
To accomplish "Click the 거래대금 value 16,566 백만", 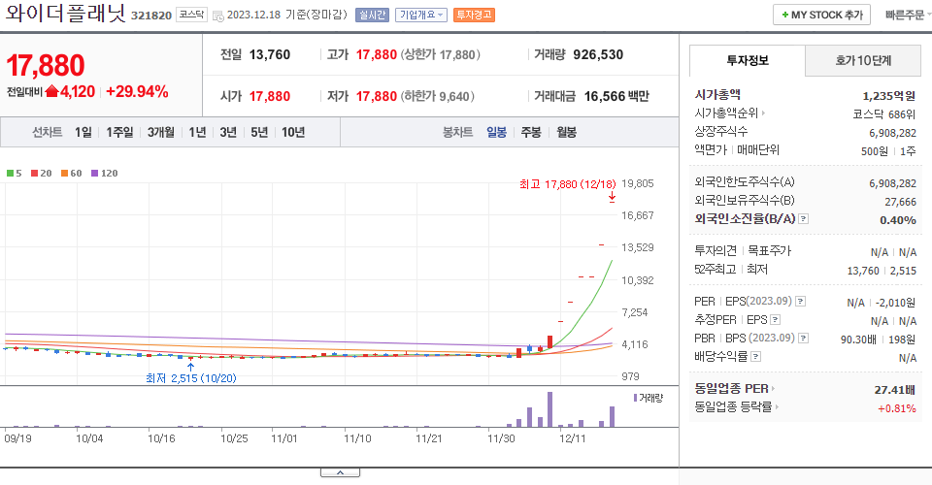I will [x=616, y=96].
